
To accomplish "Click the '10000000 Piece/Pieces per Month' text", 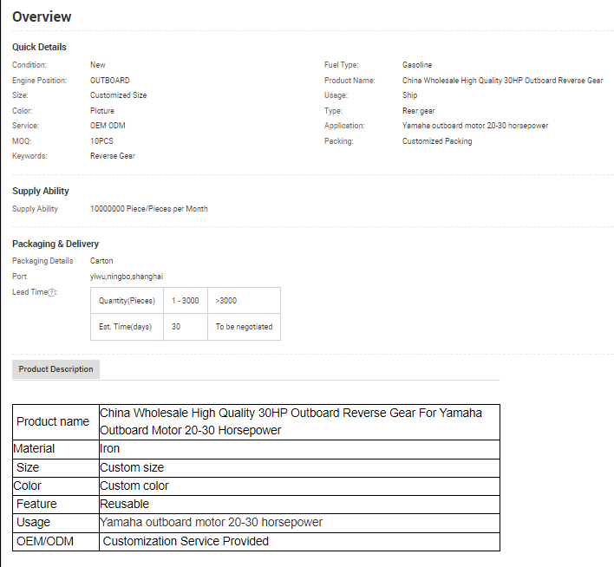I will click(148, 209).
